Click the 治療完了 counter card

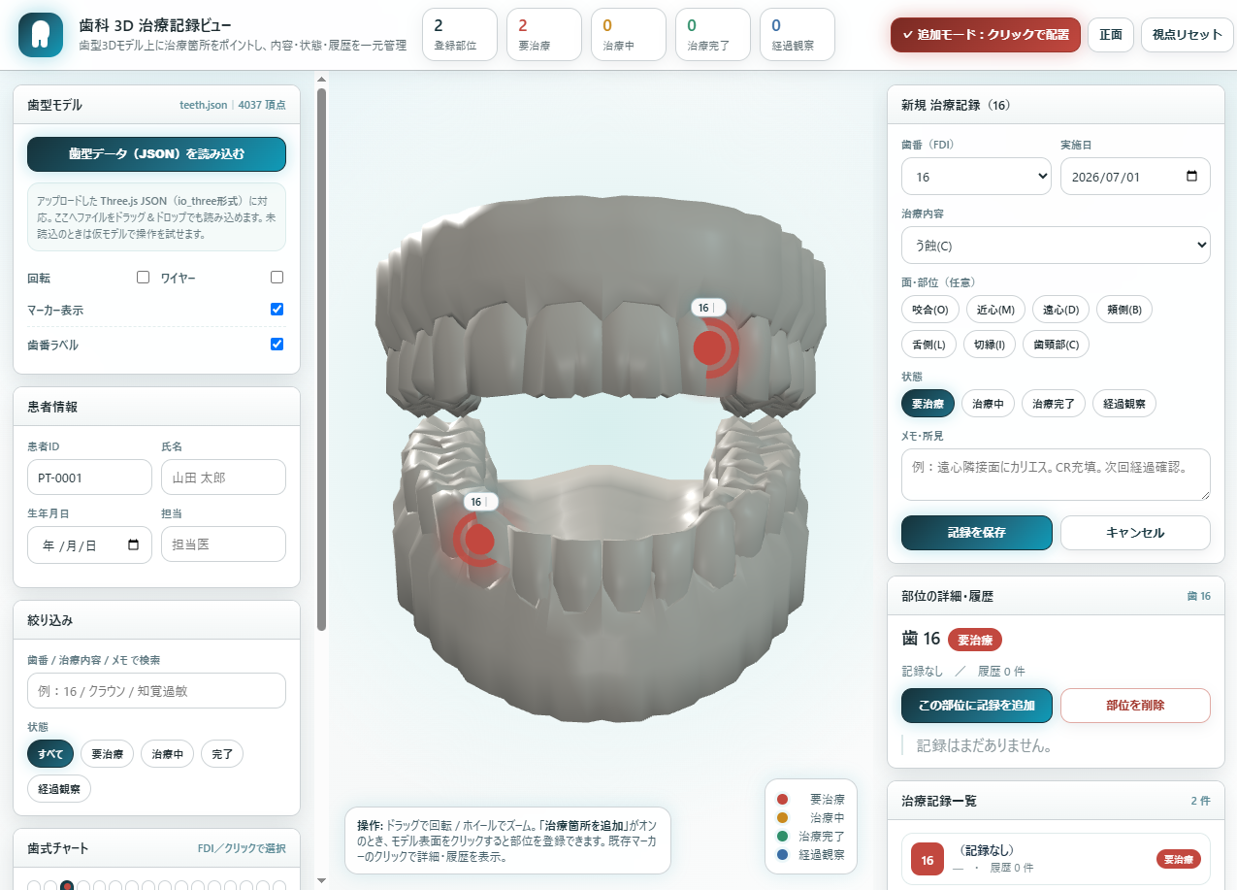pos(713,35)
